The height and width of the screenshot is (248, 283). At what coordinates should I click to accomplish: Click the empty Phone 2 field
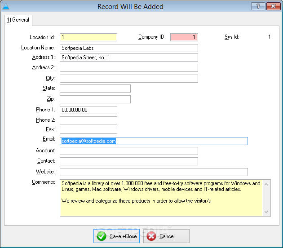88,120
